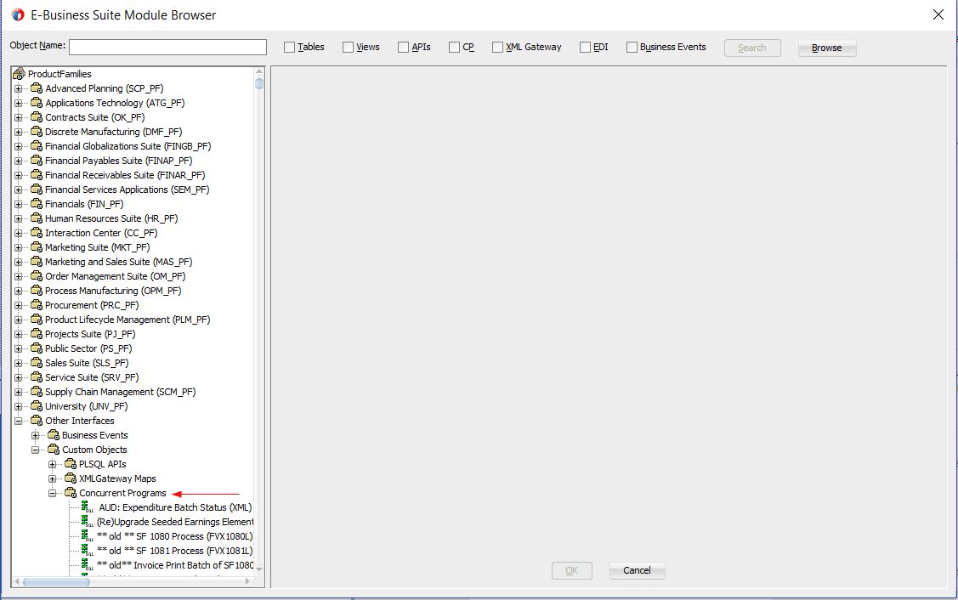The height and width of the screenshot is (600, 958).
Task: Click the XMLGateway Maps folder icon
Action: point(70,478)
